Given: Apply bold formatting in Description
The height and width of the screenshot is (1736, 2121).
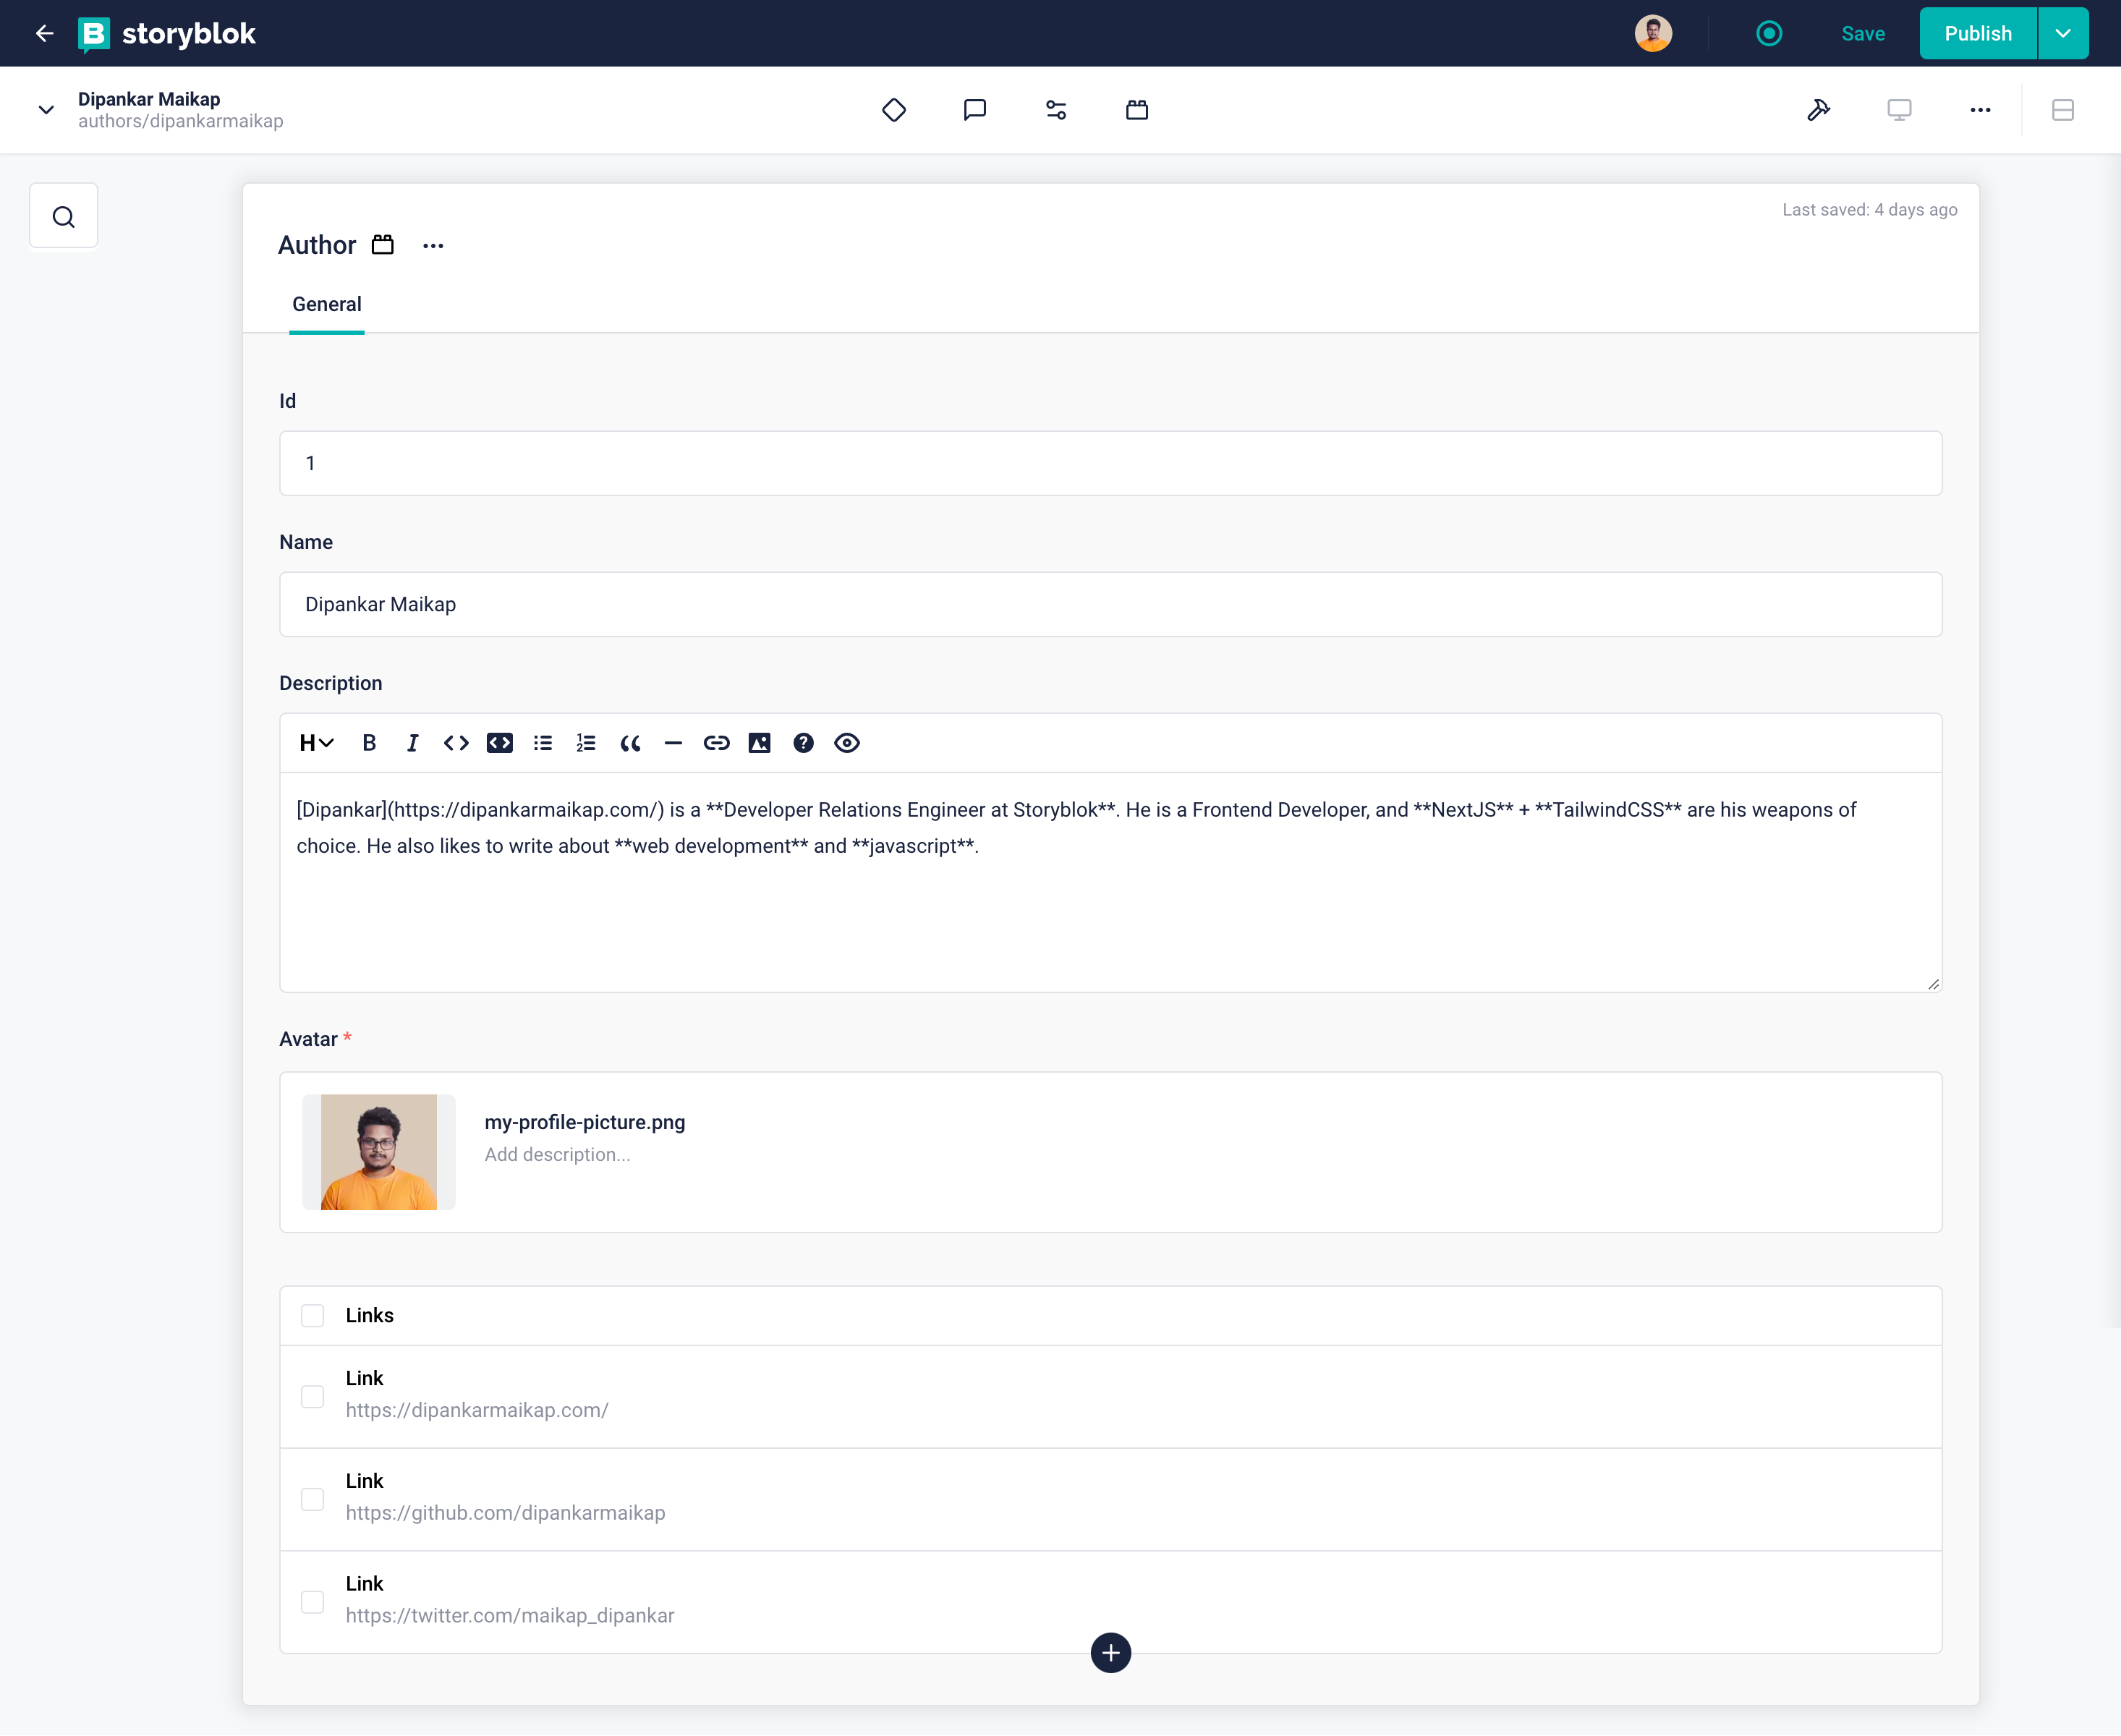Looking at the screenshot, I should [369, 743].
